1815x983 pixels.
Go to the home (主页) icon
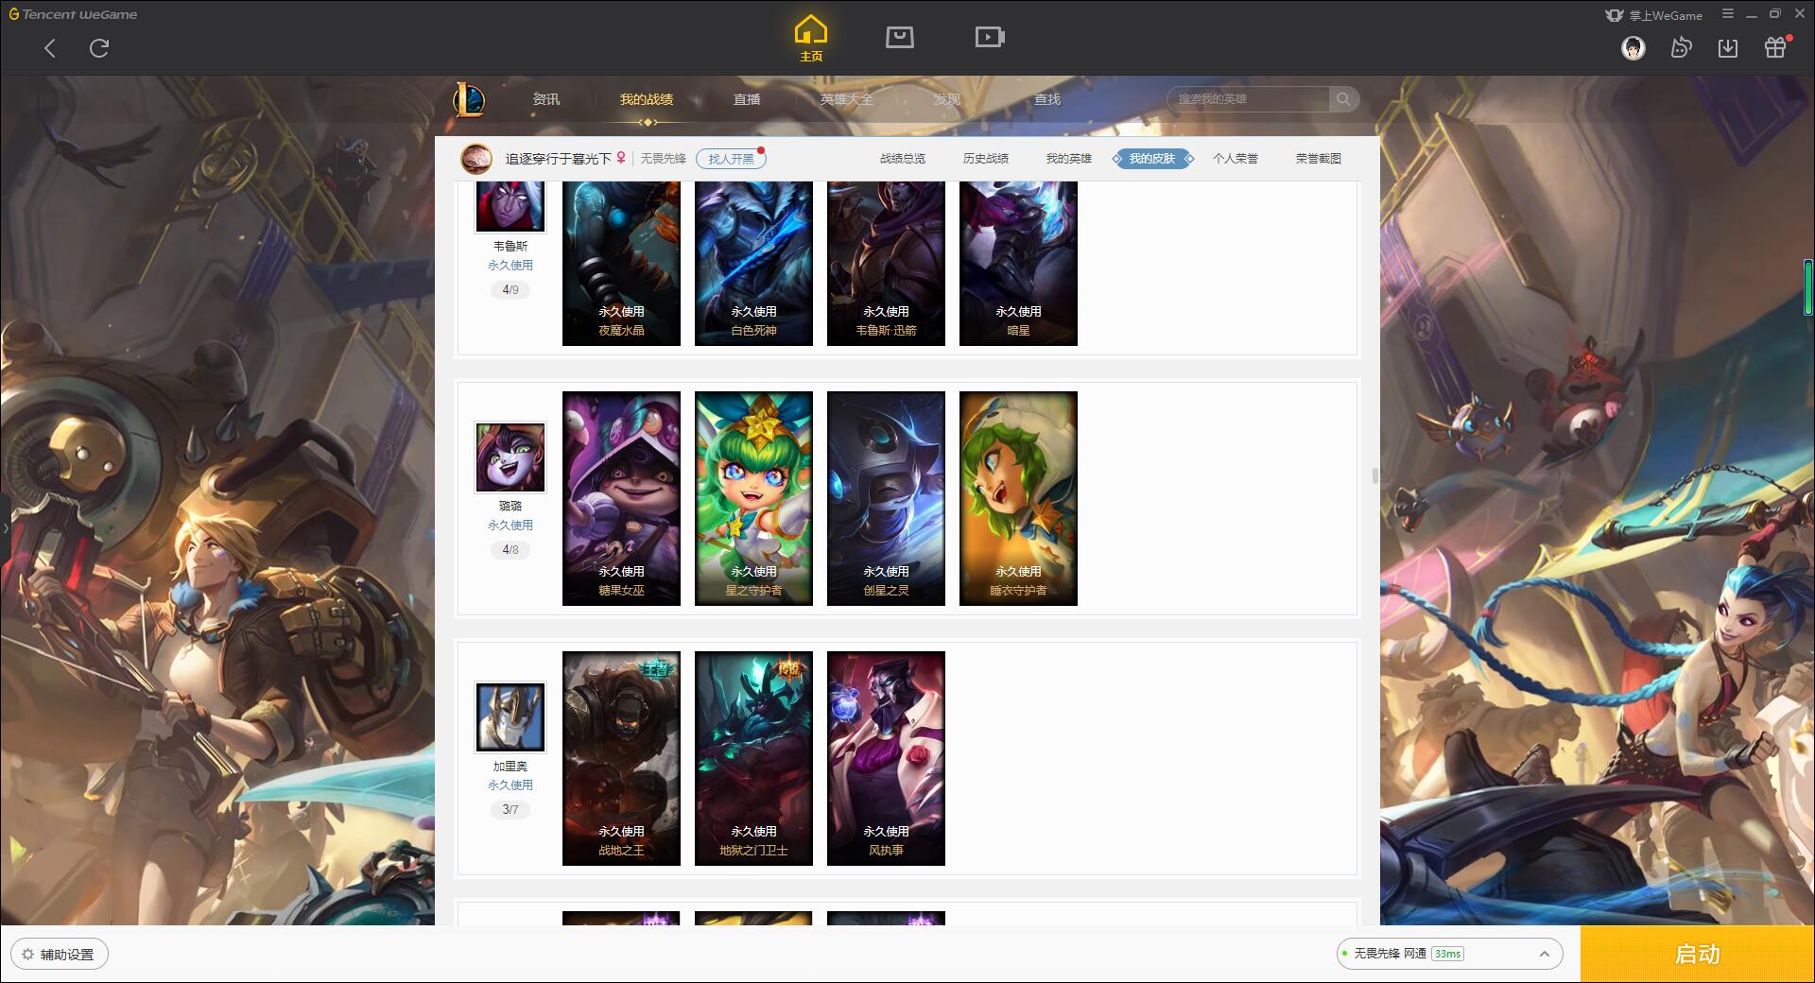coord(810,38)
